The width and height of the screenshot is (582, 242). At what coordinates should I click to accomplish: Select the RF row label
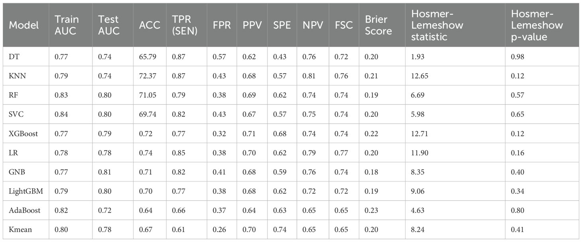(14, 95)
